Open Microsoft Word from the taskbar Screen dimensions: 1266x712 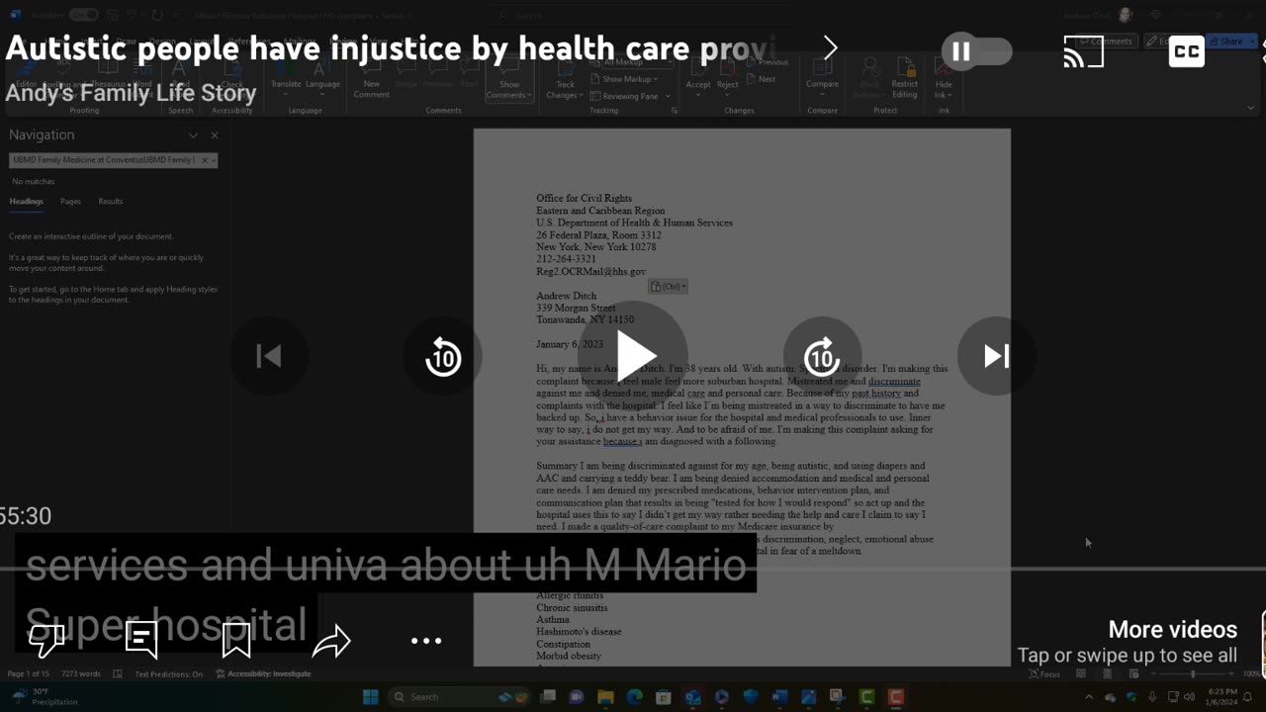click(x=779, y=697)
